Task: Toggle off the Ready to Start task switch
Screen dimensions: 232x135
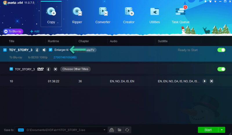Action: [221, 50]
